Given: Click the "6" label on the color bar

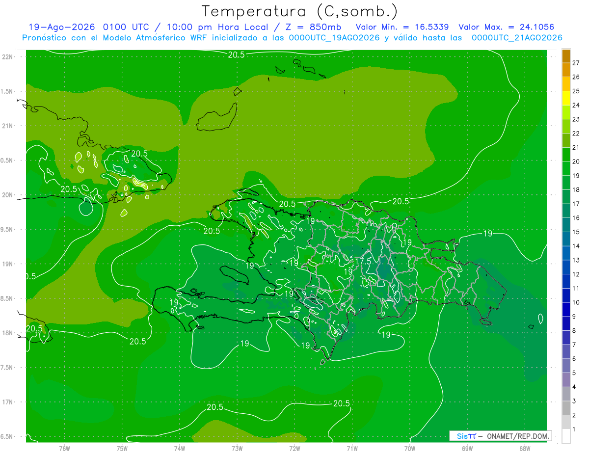Looking at the screenshot, I should (574, 359).
